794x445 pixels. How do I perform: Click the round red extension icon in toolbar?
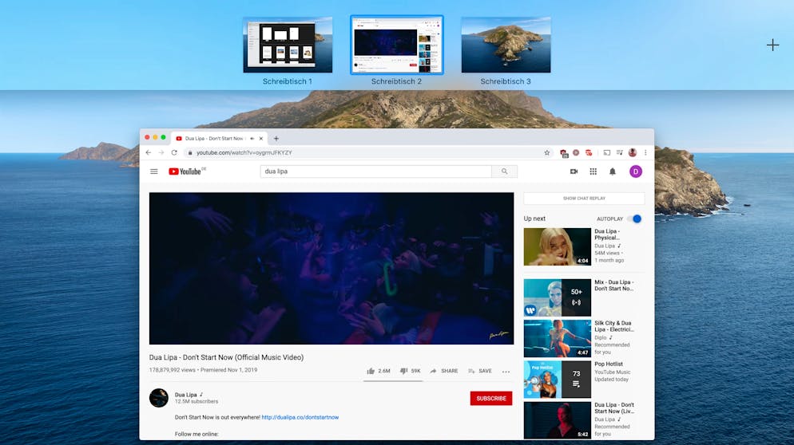point(576,152)
